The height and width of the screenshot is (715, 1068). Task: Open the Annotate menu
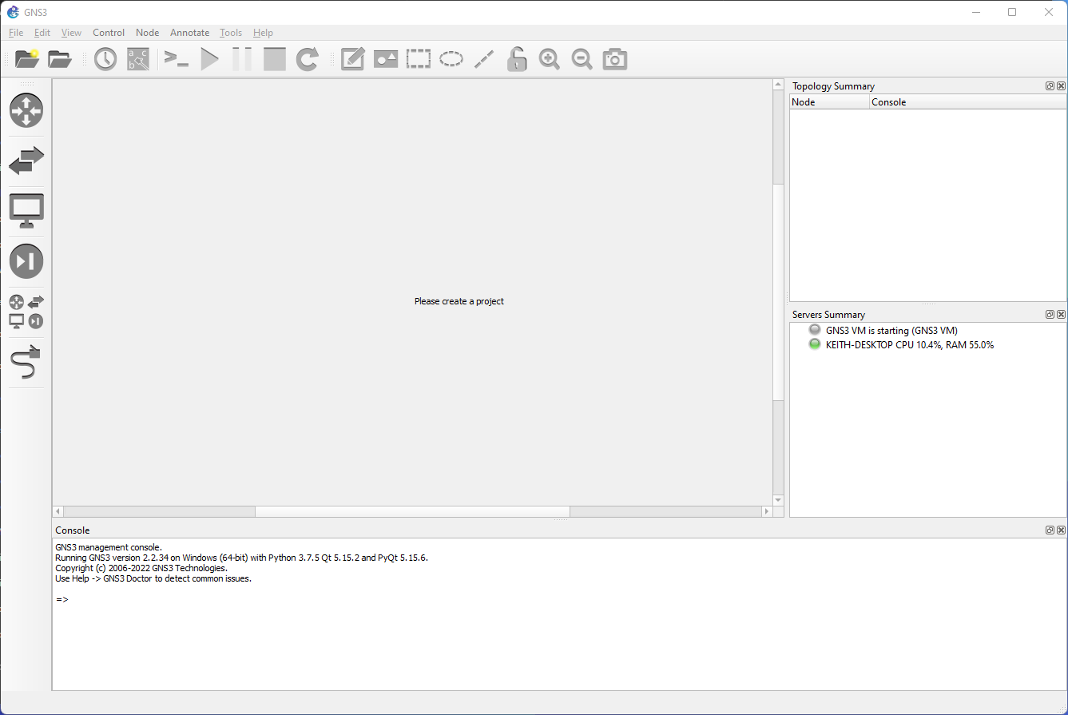(x=189, y=33)
